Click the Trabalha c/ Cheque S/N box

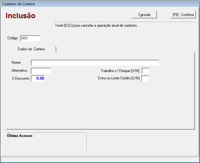click(x=145, y=71)
